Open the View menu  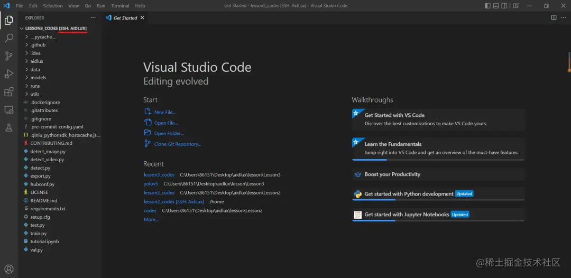tap(73, 6)
